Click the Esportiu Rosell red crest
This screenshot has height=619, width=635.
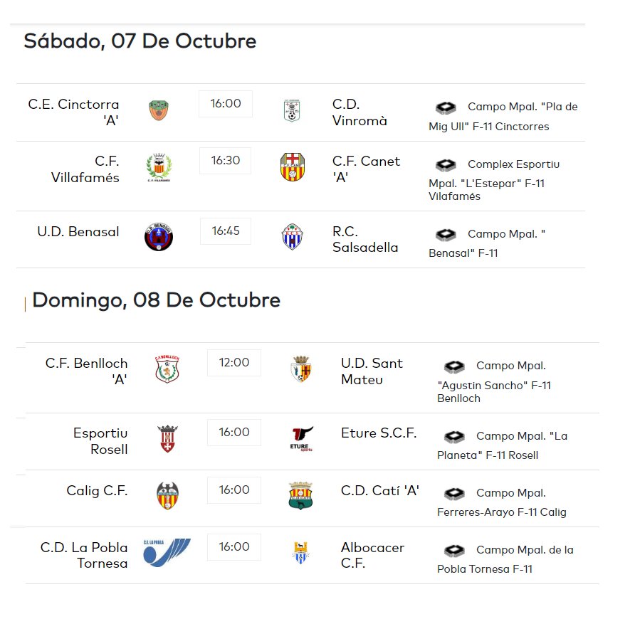pos(167,438)
